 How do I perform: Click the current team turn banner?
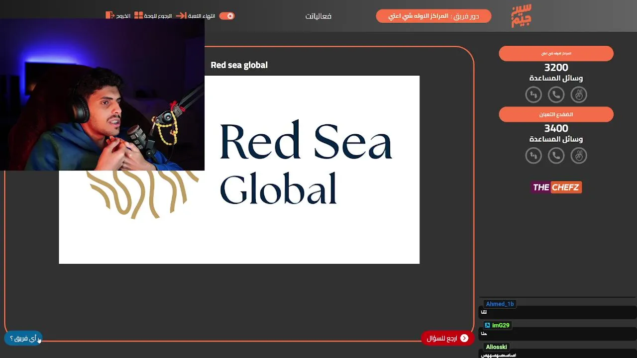point(433,16)
